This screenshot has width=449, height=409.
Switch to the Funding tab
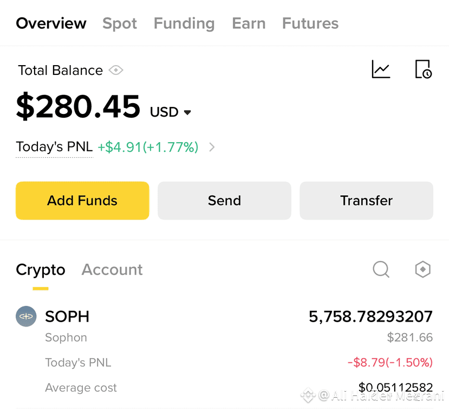pos(184,23)
